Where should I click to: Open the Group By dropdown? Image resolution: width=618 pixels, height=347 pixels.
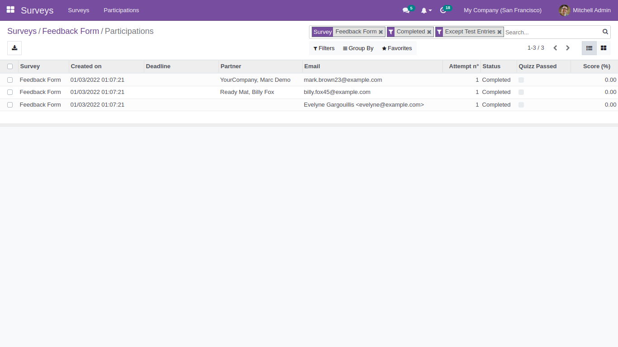coord(358,48)
